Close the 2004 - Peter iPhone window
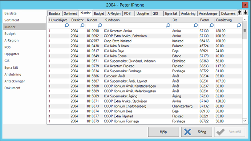The width and height of the screenshot is (251, 141). coord(245,5)
